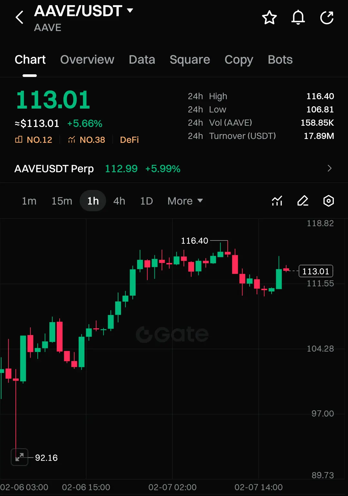Viewport: 348px width, 496px height.
Task: Open the NO.38 trending rank tag
Action: (x=86, y=140)
